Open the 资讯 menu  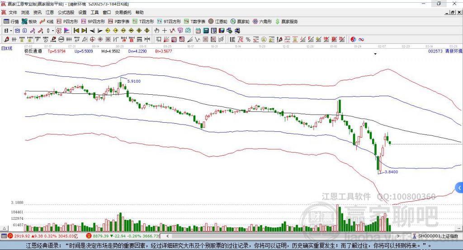coord(37,12)
